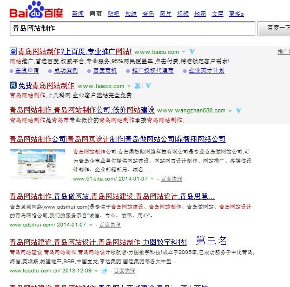This screenshot has width=290, height=287.
Task: Open the 图片 images tab
Action: click(166, 14)
